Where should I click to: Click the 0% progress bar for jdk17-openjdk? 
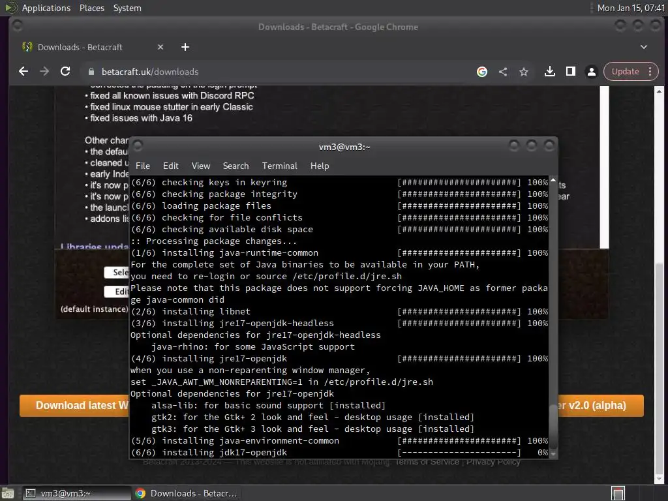[459, 453]
